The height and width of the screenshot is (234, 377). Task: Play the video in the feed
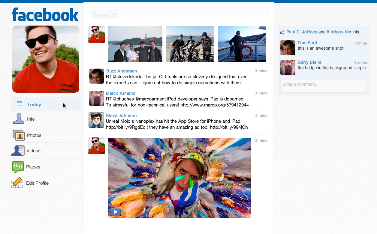click(115, 212)
